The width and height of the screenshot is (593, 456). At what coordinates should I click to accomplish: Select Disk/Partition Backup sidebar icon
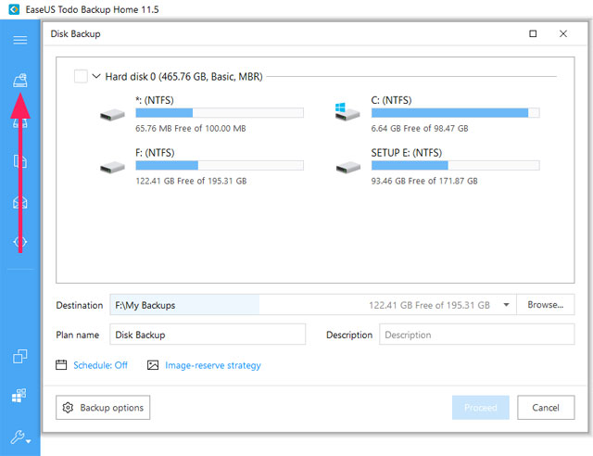pyautogui.click(x=20, y=81)
